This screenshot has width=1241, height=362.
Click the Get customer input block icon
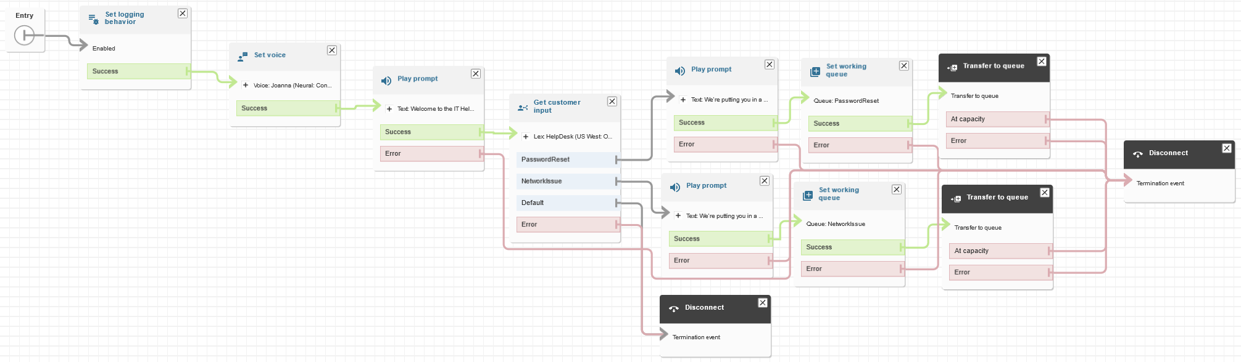(523, 108)
